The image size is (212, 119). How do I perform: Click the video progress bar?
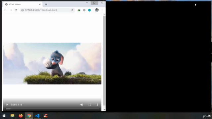[x=52, y=109]
